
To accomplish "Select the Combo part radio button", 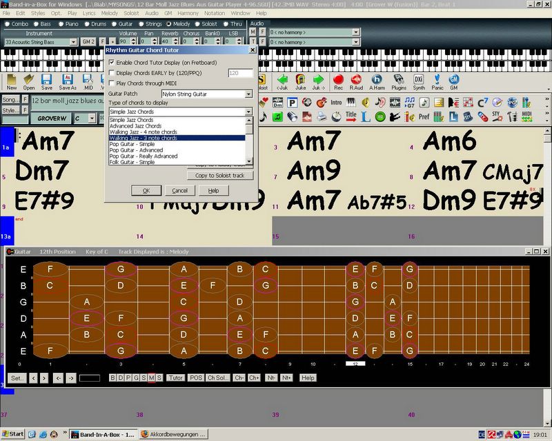I will (7, 24).
